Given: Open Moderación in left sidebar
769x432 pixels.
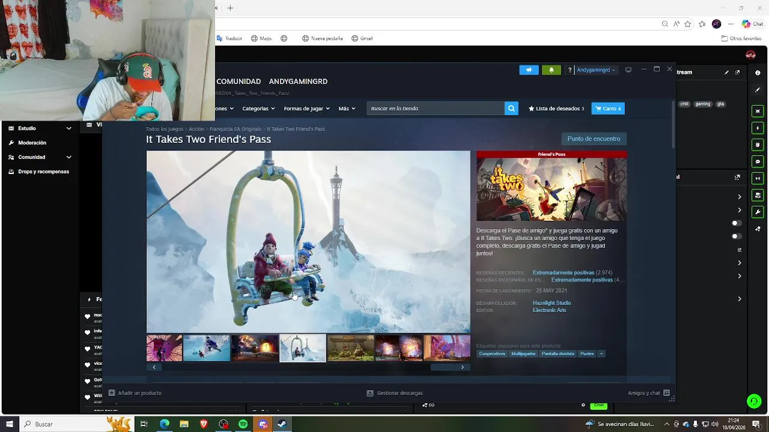Looking at the screenshot, I should 32,143.
